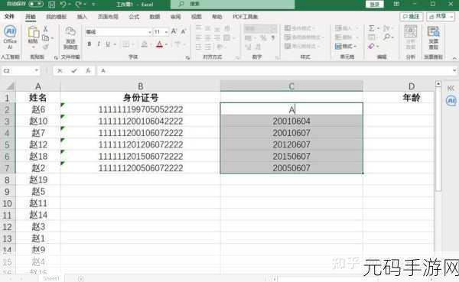Screen dimensions: 459x282
Task: Click the search box in title bar
Action: 233,4
